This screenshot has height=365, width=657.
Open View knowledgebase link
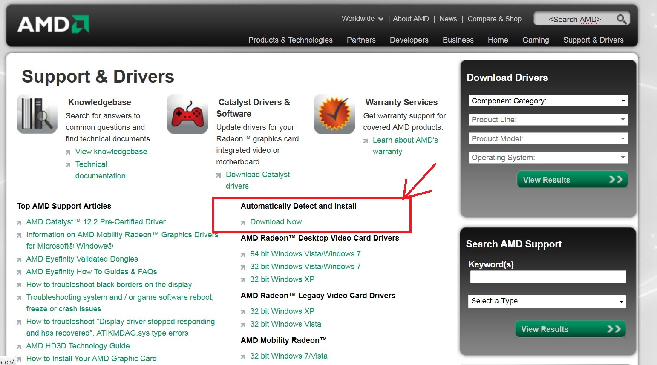[111, 152]
